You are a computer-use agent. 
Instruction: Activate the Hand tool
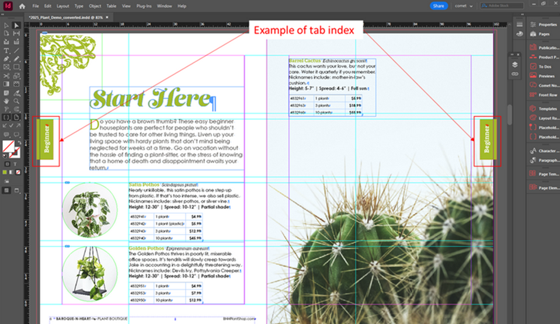(x=6, y=101)
